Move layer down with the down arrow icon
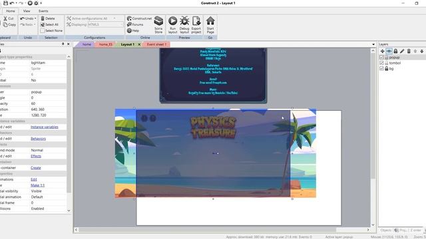426x239 pixels. coord(421,51)
